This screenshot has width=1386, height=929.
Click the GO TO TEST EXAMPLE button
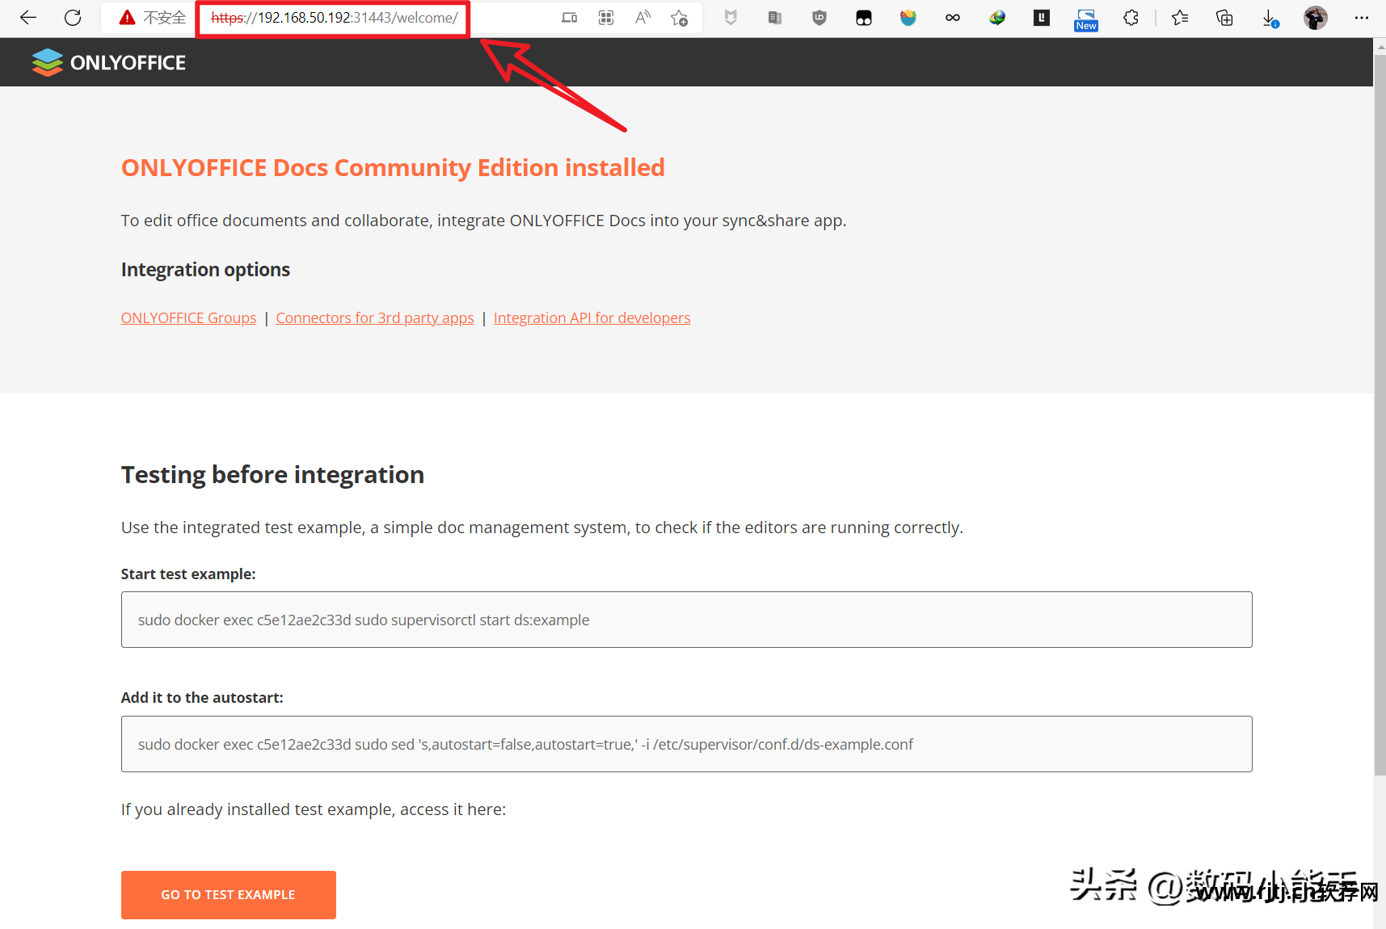(x=229, y=894)
